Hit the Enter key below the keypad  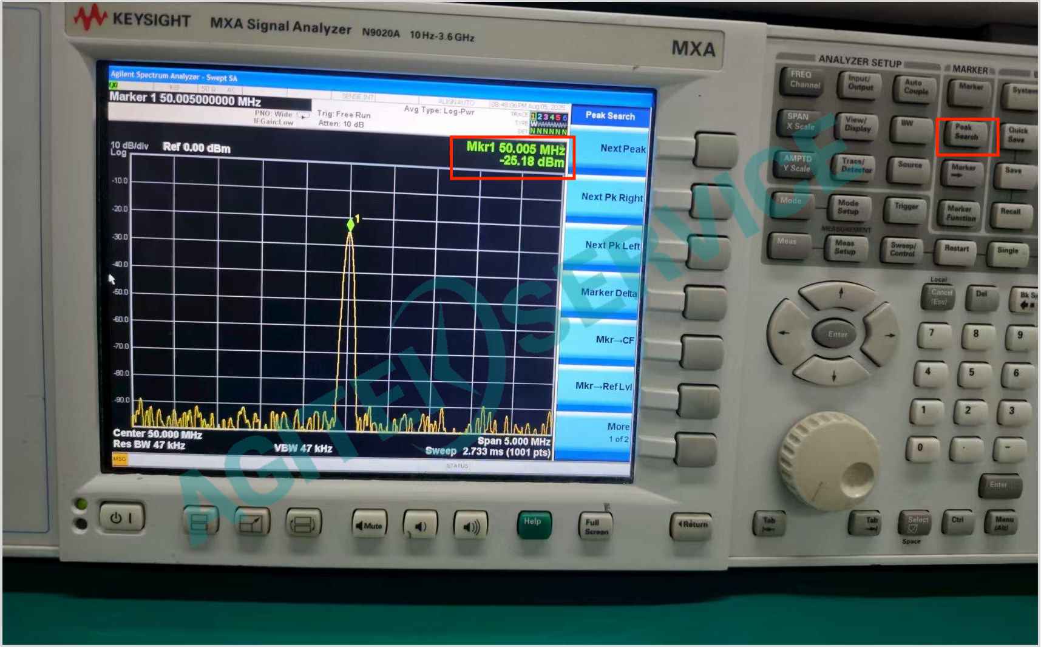(x=1000, y=486)
